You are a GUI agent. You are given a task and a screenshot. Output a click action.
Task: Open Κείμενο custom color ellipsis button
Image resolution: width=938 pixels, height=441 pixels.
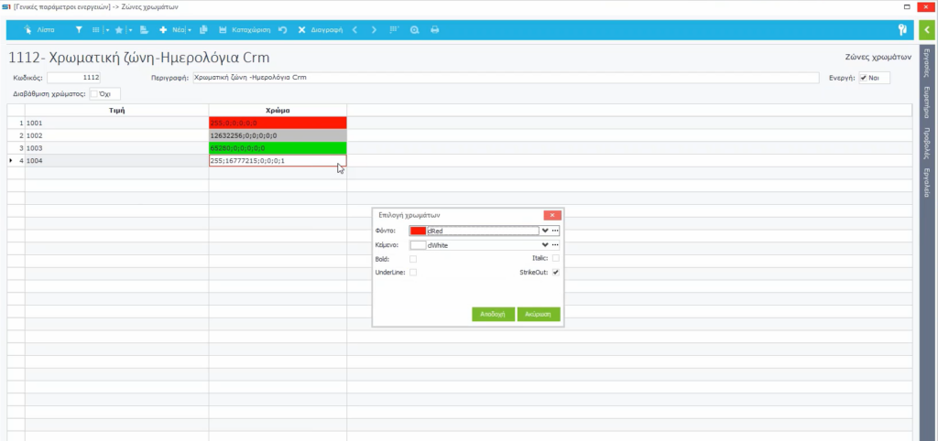555,245
